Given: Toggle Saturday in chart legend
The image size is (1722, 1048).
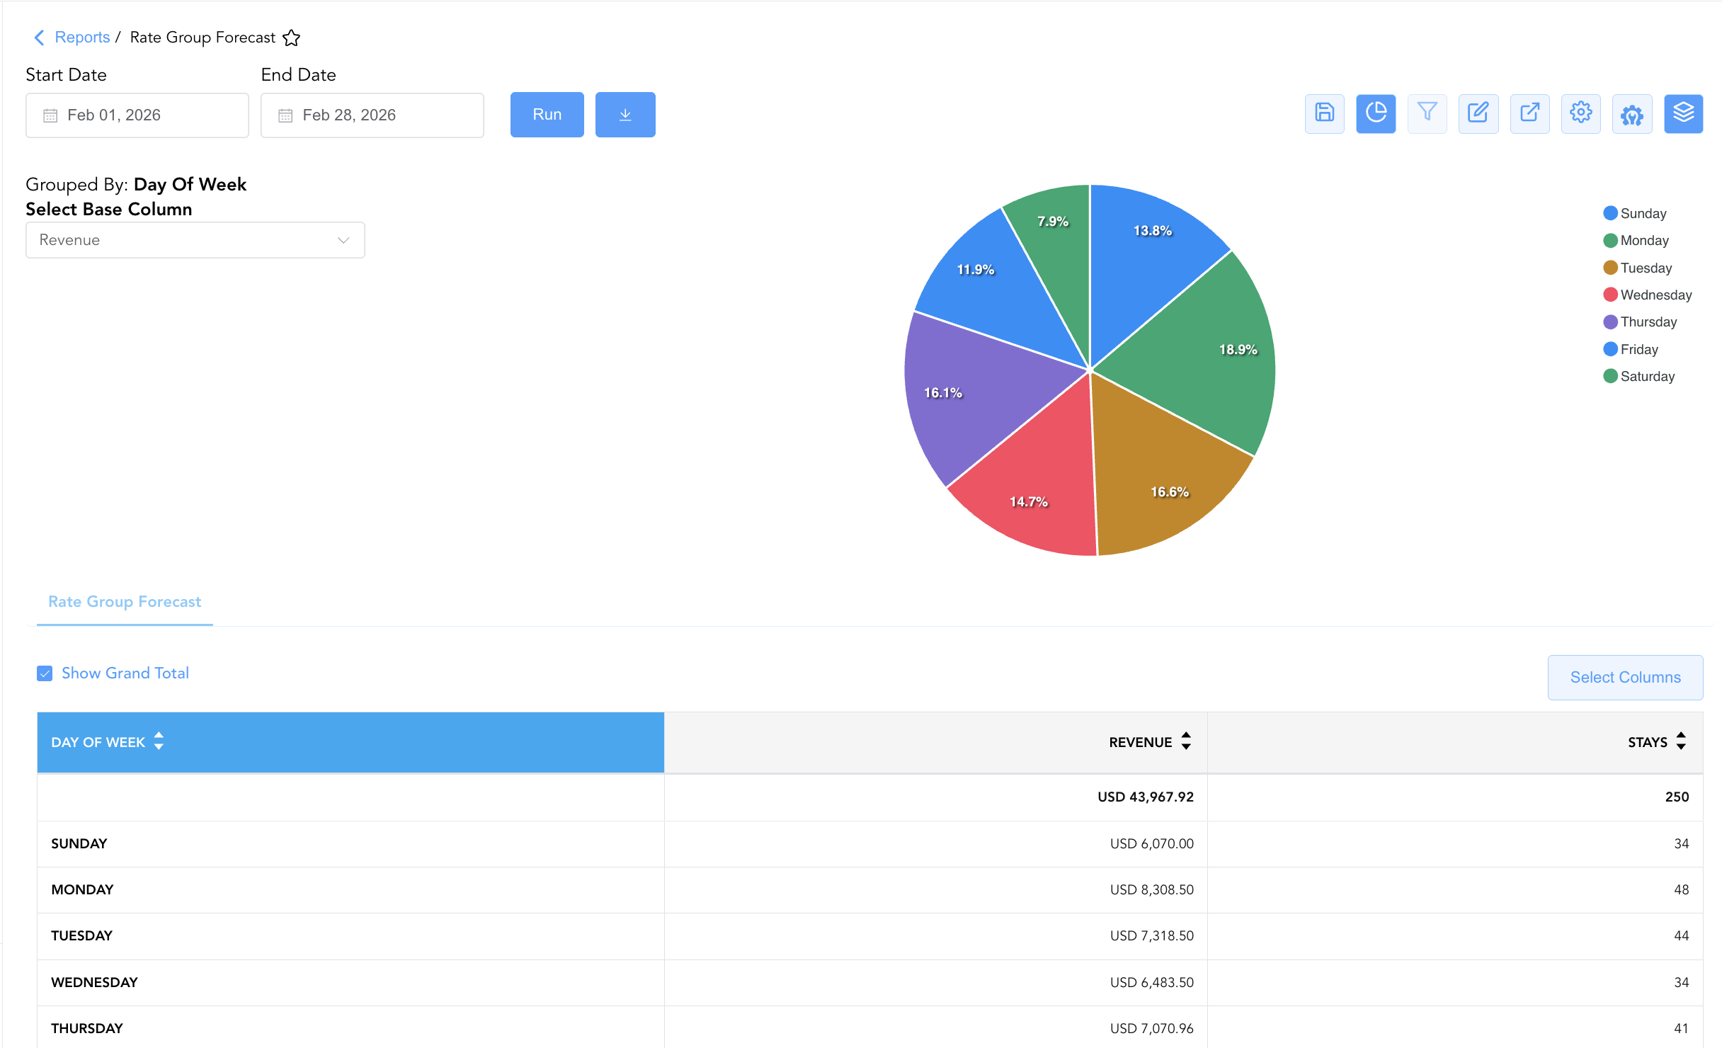Looking at the screenshot, I should [x=1639, y=376].
